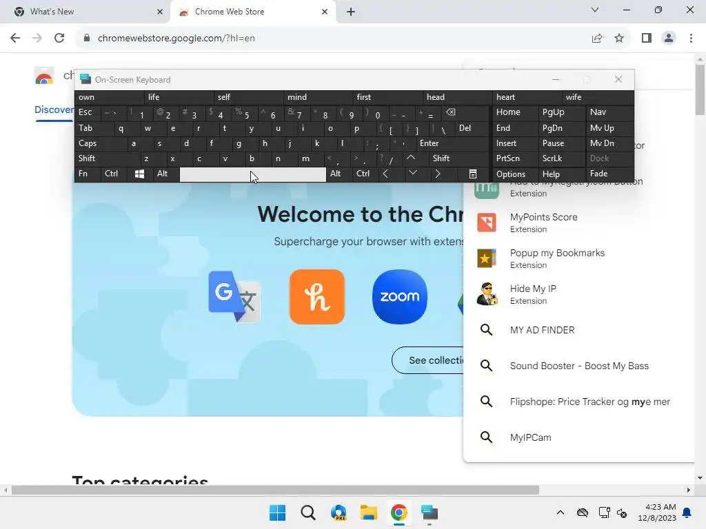
Task: Open Microsoft Edge Preview from the taskbar
Action: 339,512
